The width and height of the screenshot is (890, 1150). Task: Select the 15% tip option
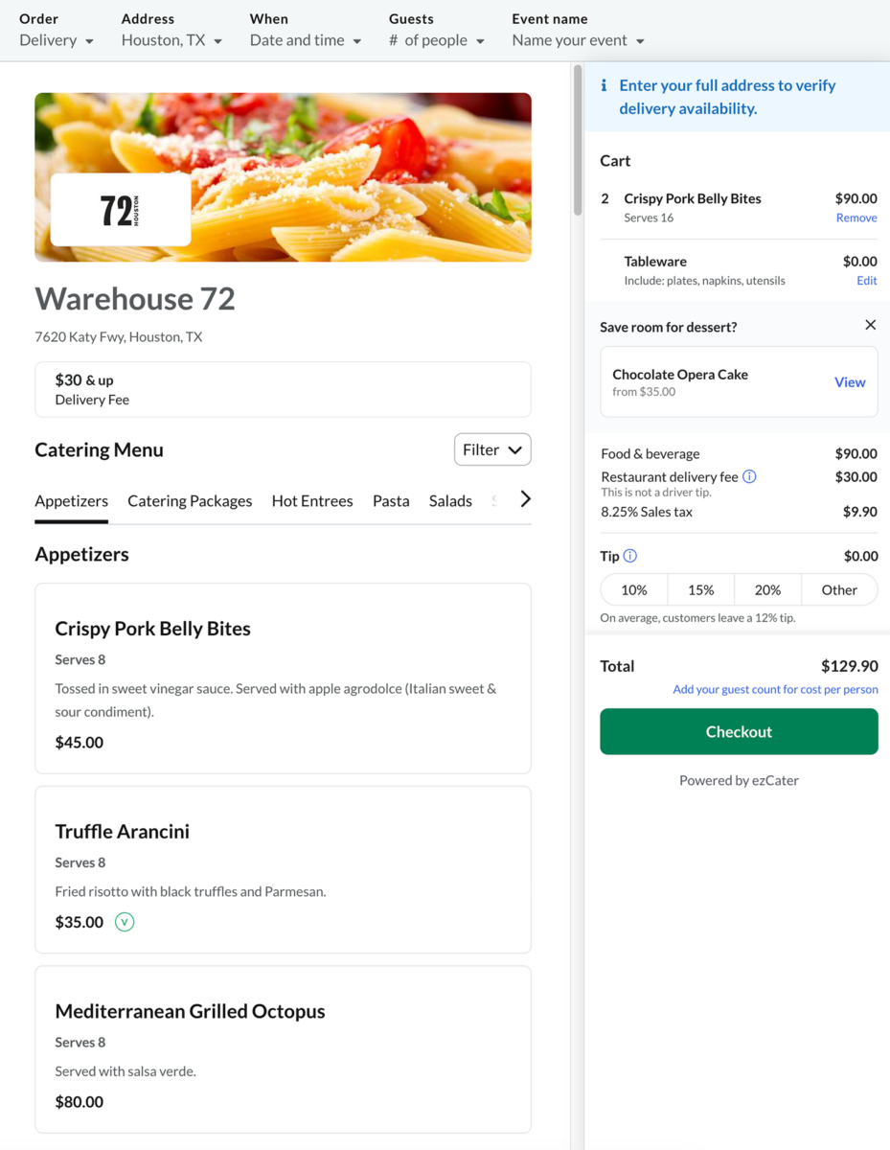click(701, 590)
